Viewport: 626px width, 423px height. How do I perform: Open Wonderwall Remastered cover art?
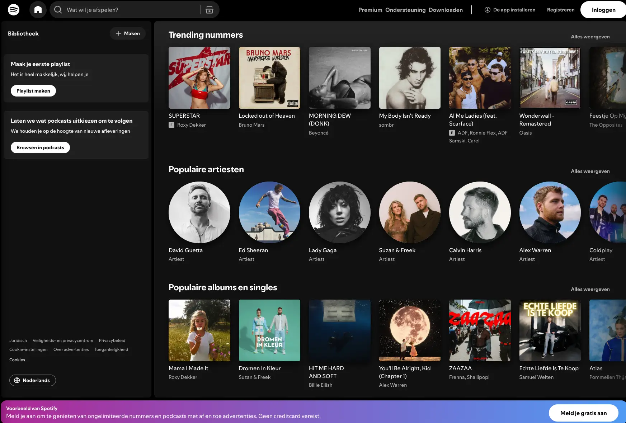(550, 78)
